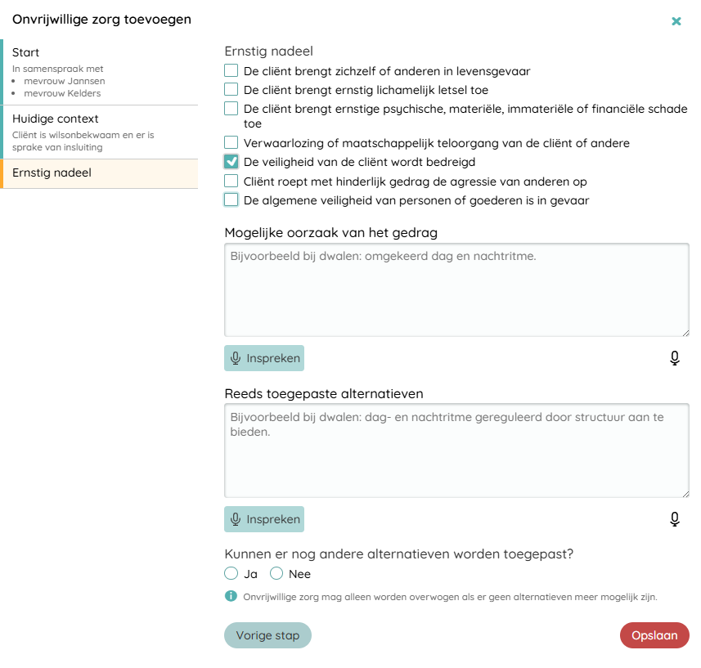701x668 pixels.
Task: Select the 'Ja' radio button
Action: [231, 574]
